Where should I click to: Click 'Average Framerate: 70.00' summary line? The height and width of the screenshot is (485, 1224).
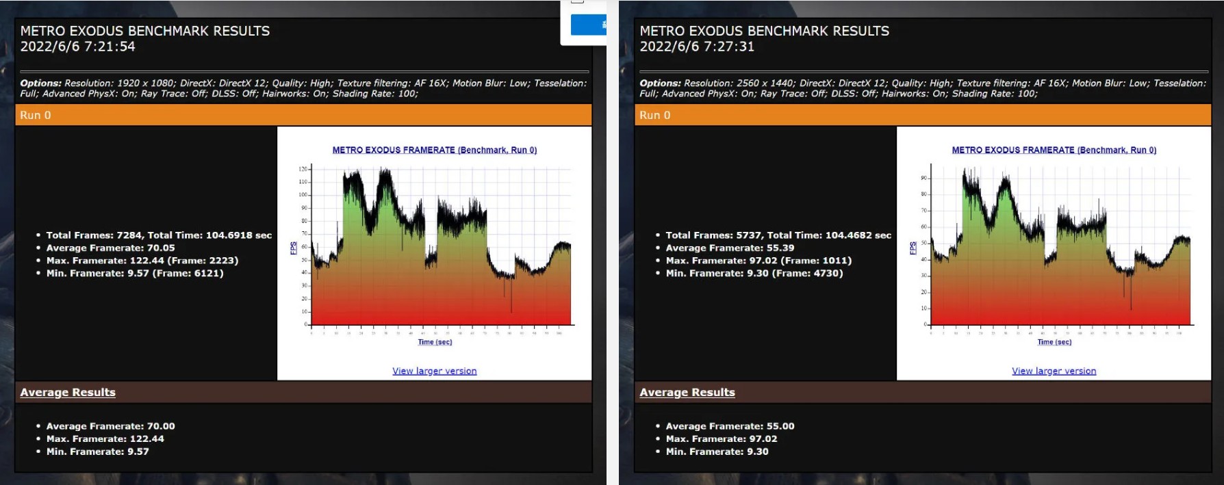pos(110,426)
